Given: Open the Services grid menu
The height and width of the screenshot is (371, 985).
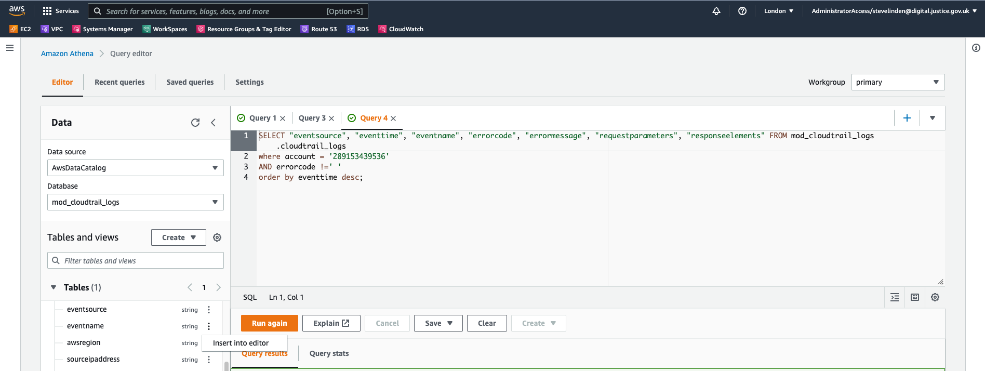Looking at the screenshot, I should (61, 11).
